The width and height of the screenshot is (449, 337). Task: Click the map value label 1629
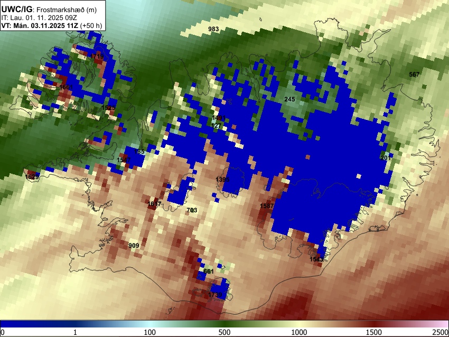click(32, 177)
